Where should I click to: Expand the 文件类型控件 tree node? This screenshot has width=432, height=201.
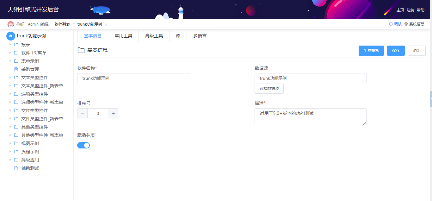coord(10,110)
